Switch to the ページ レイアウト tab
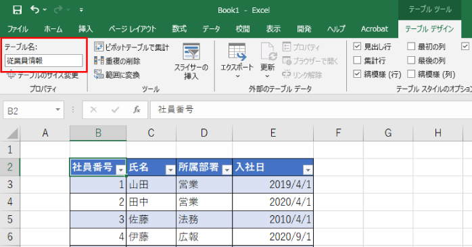Viewport: 472px width, 247px height. [133, 29]
